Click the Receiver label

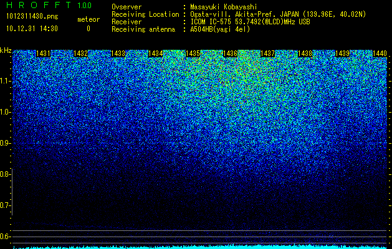tap(127, 22)
